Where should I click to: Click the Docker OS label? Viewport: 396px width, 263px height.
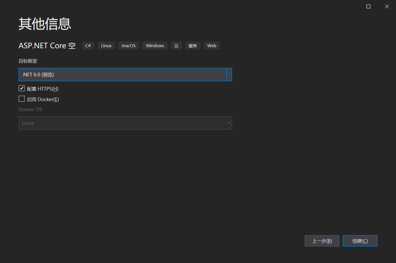(x=30, y=109)
